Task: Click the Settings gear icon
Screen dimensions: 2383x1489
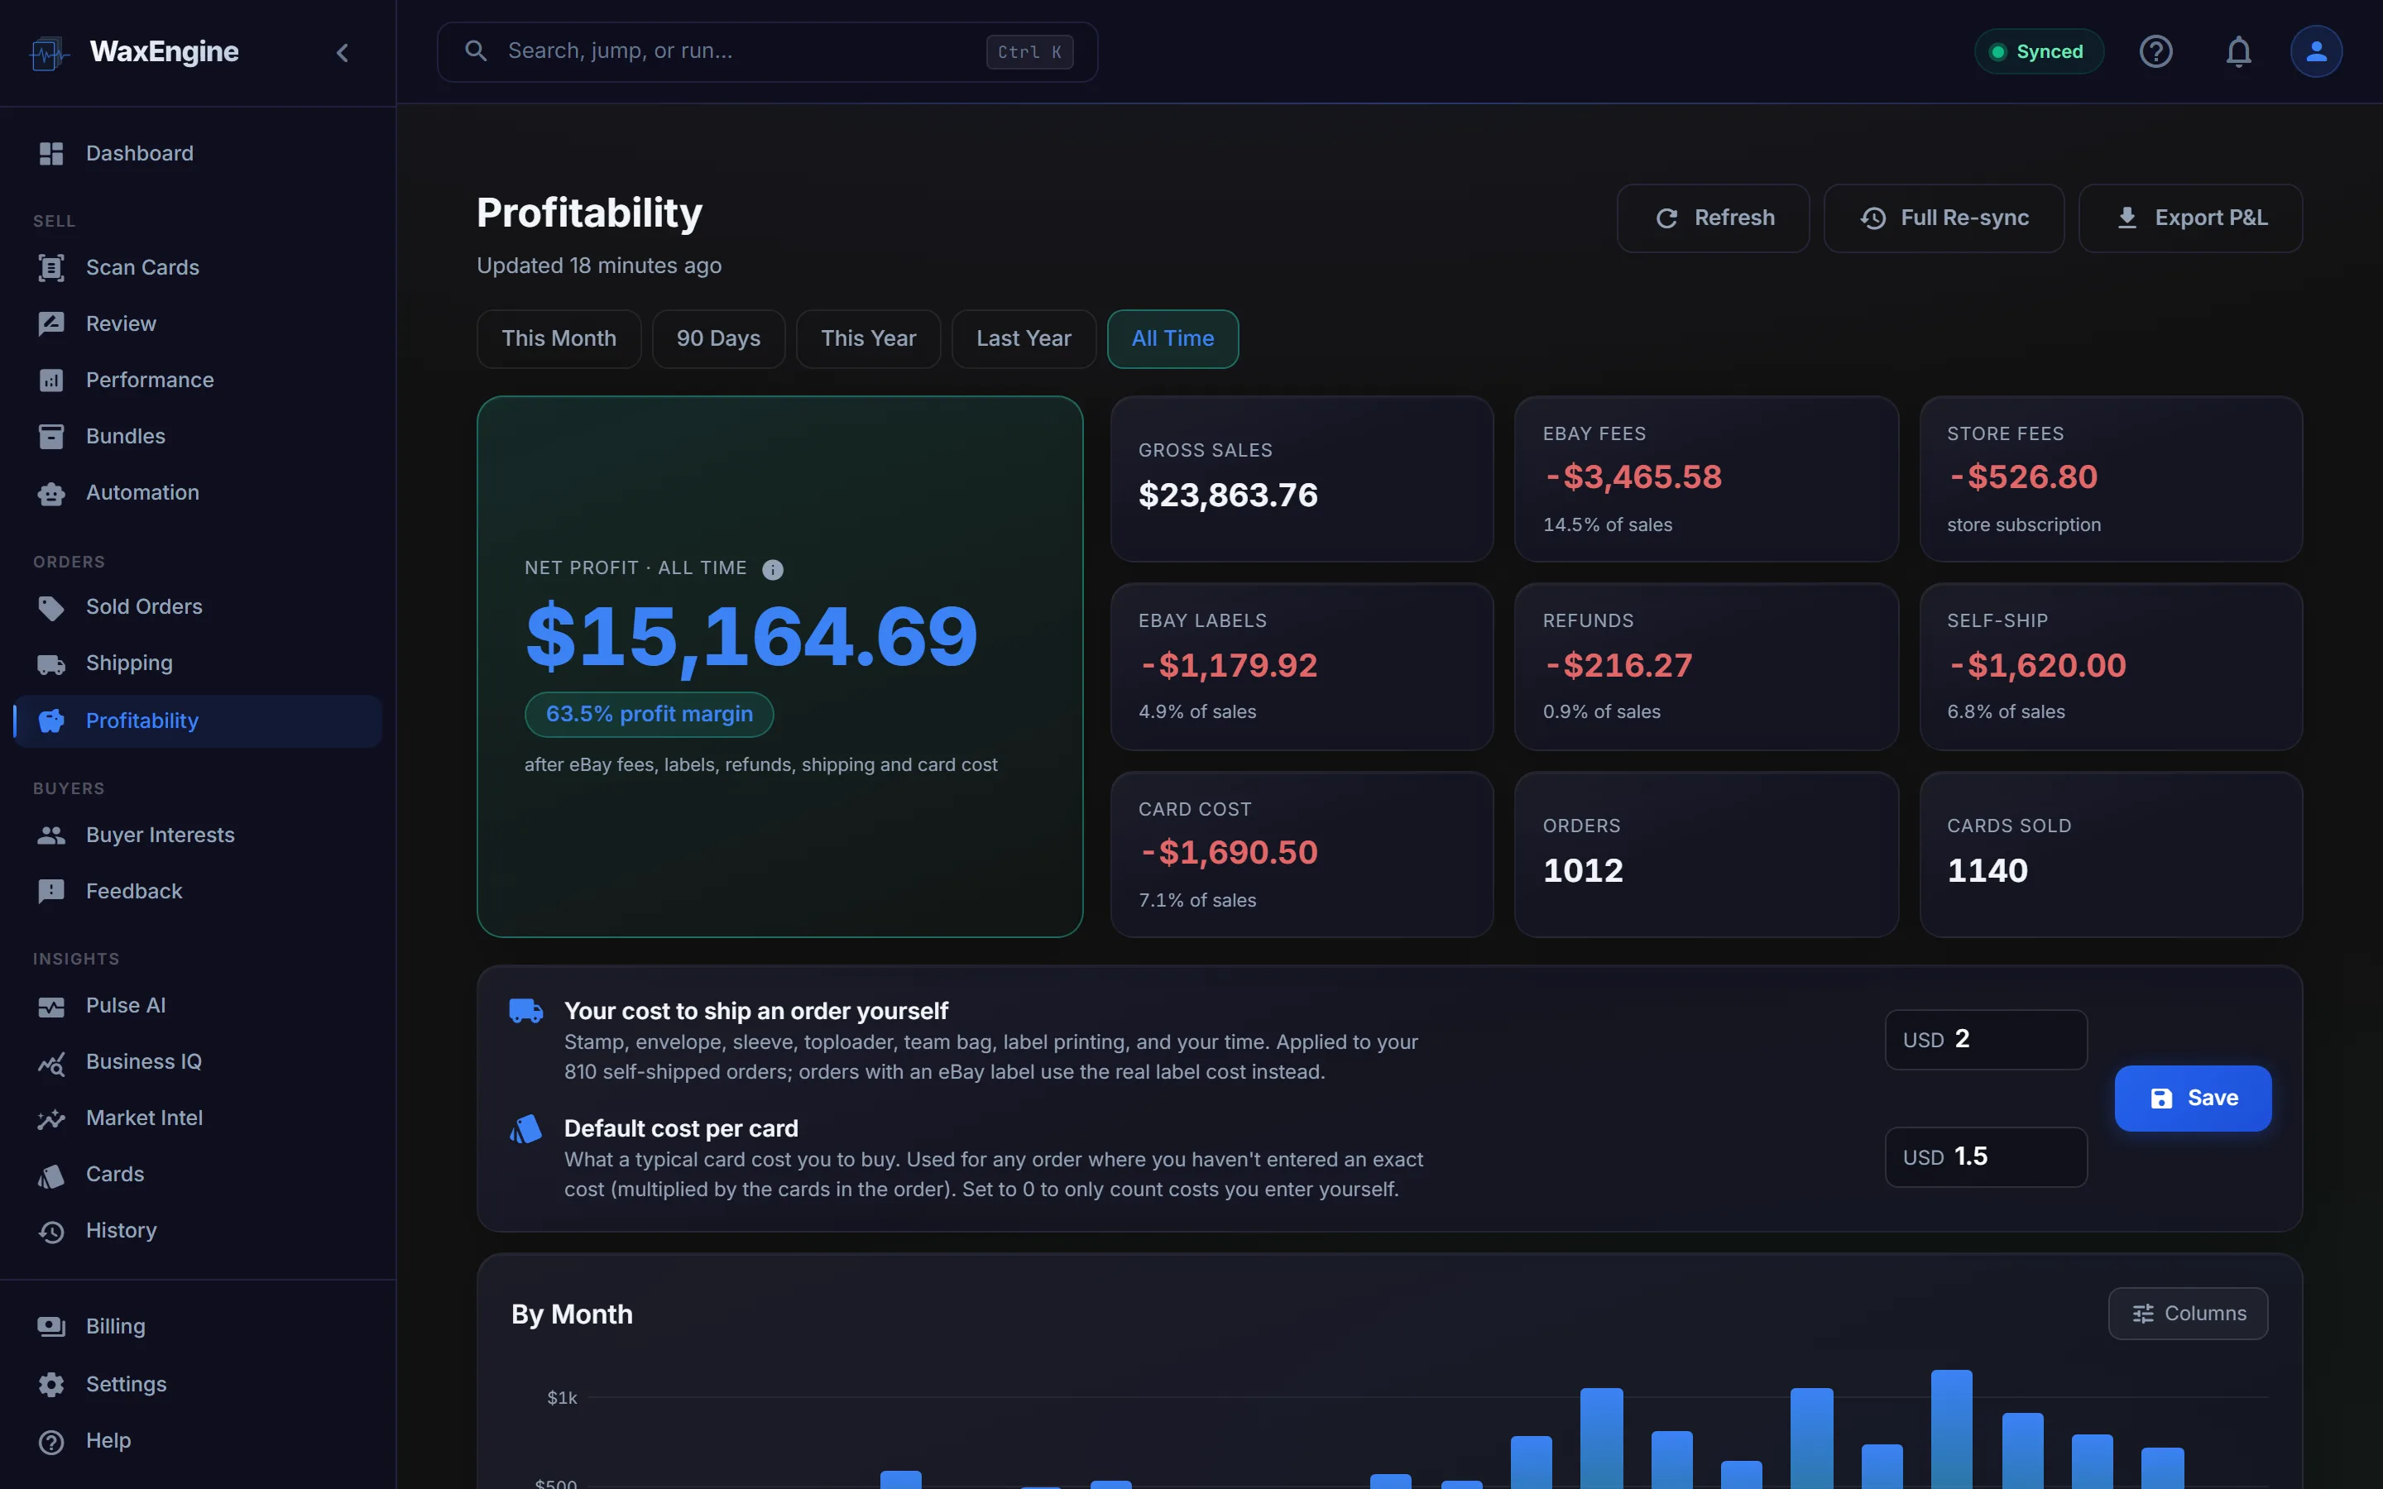Action: pyautogui.click(x=50, y=1384)
